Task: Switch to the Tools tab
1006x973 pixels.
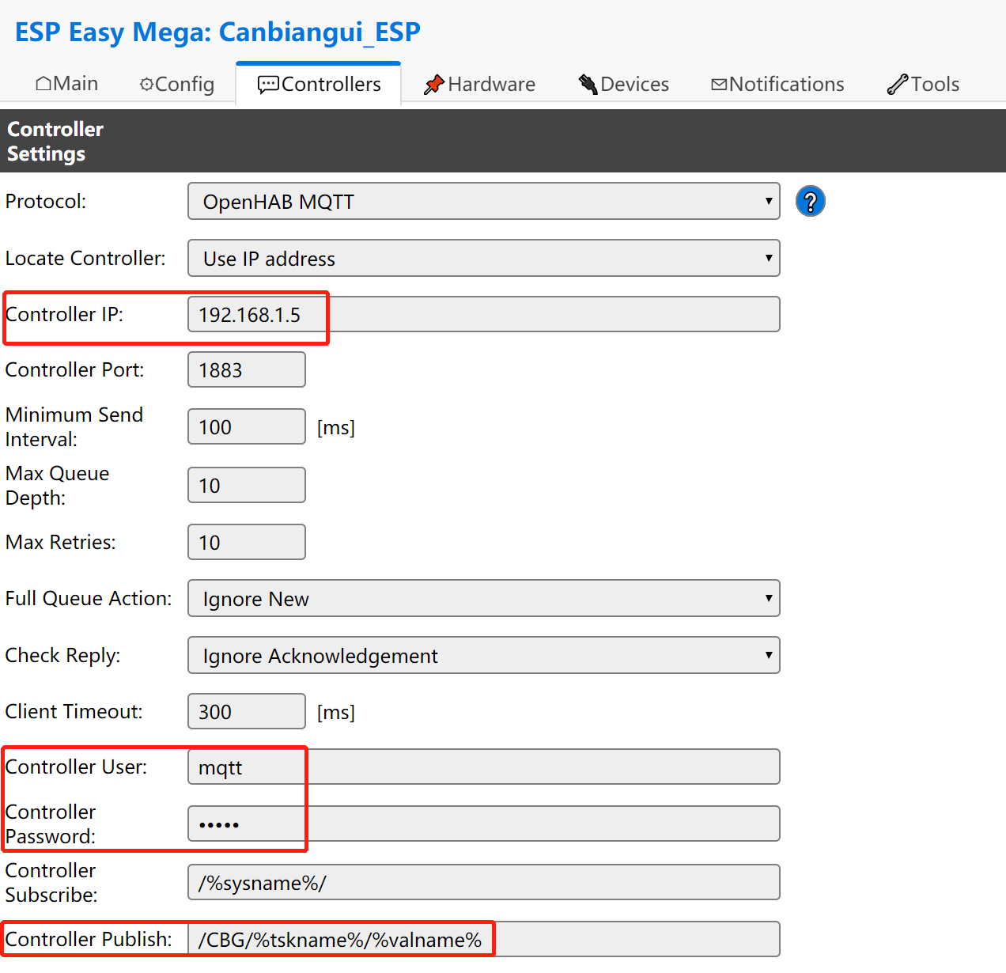Action: pos(923,85)
